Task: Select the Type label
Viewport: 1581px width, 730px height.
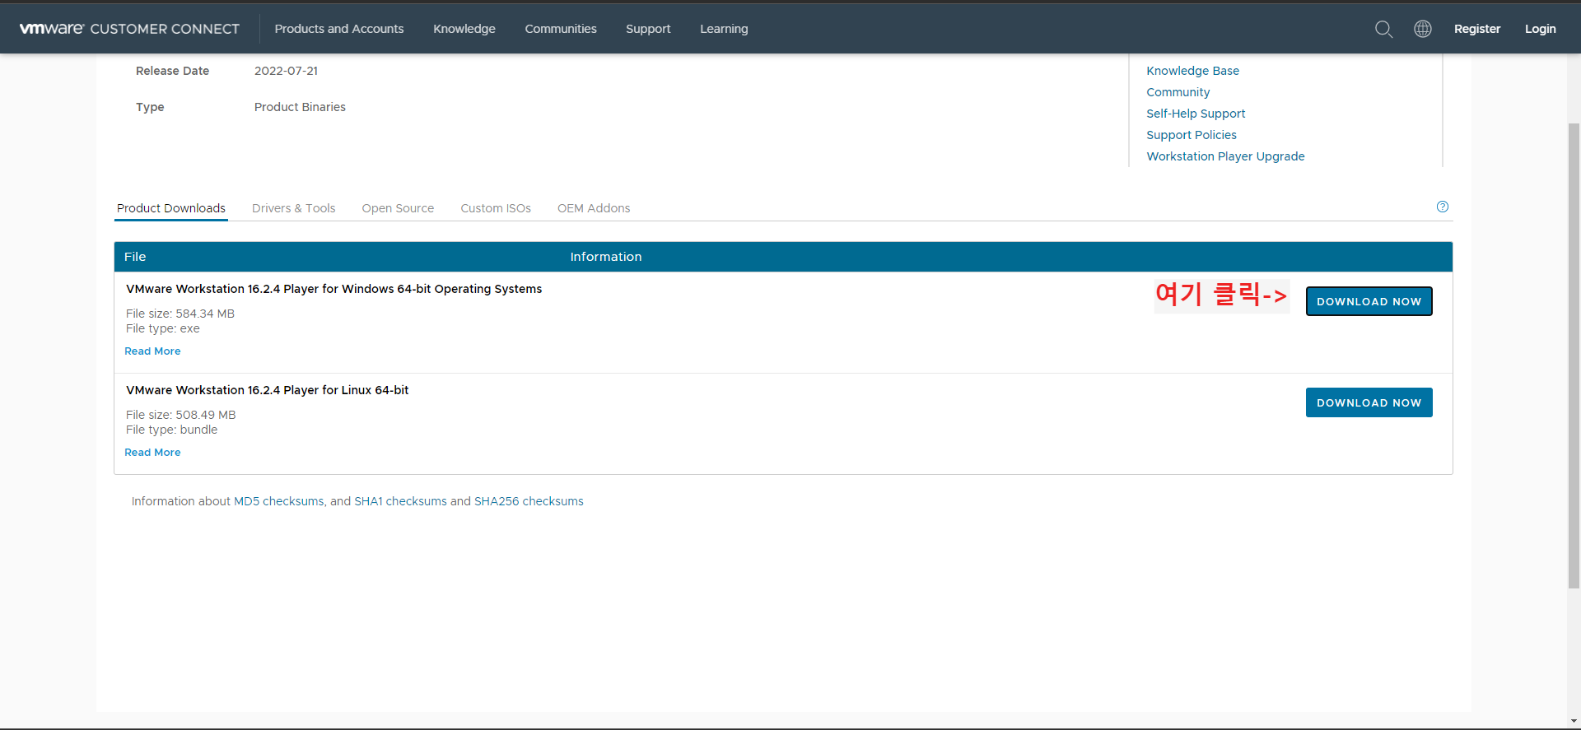Action: tap(150, 107)
